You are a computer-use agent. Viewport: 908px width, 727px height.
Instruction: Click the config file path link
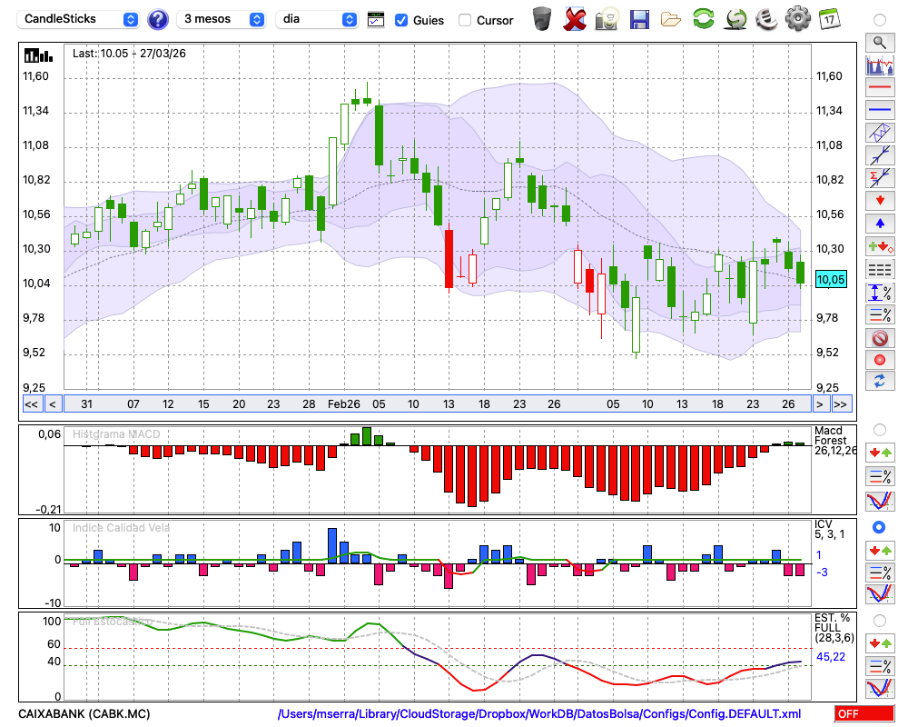click(539, 714)
